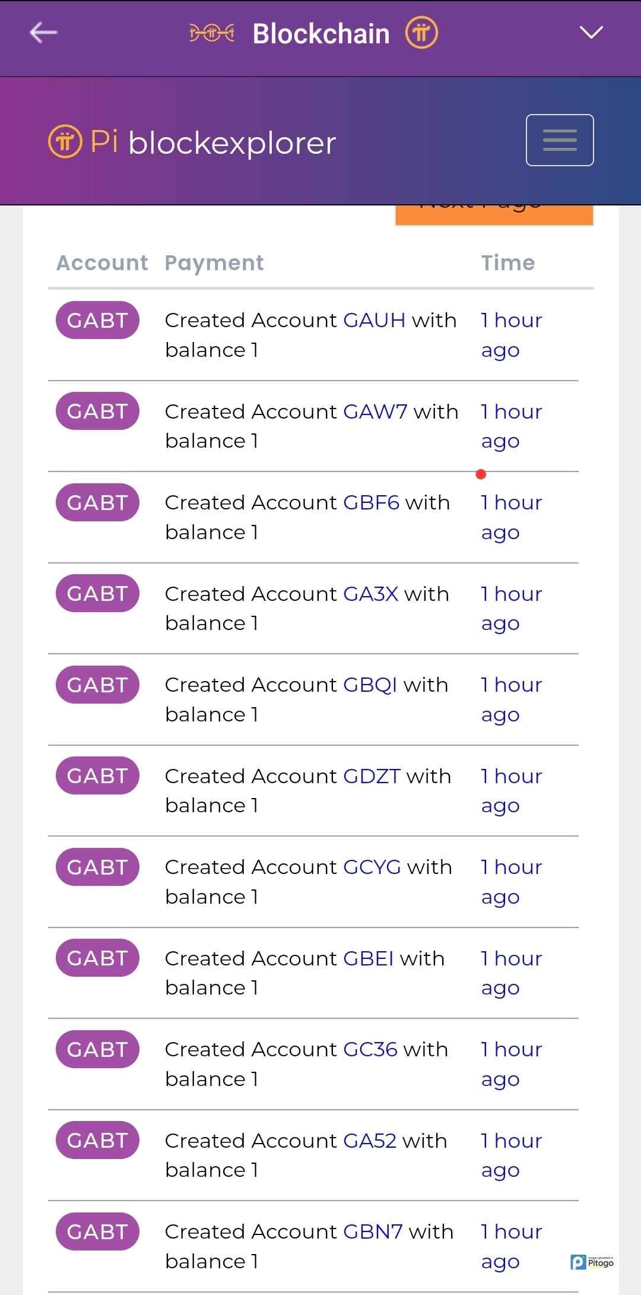Open created account GA52 link
641x1295 pixels.
[x=370, y=1141]
